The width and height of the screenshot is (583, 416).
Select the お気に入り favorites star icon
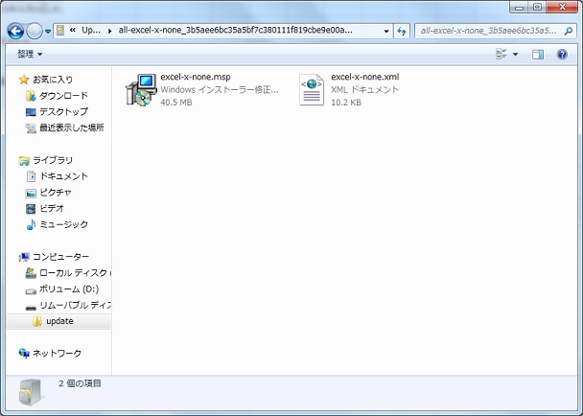pos(24,80)
